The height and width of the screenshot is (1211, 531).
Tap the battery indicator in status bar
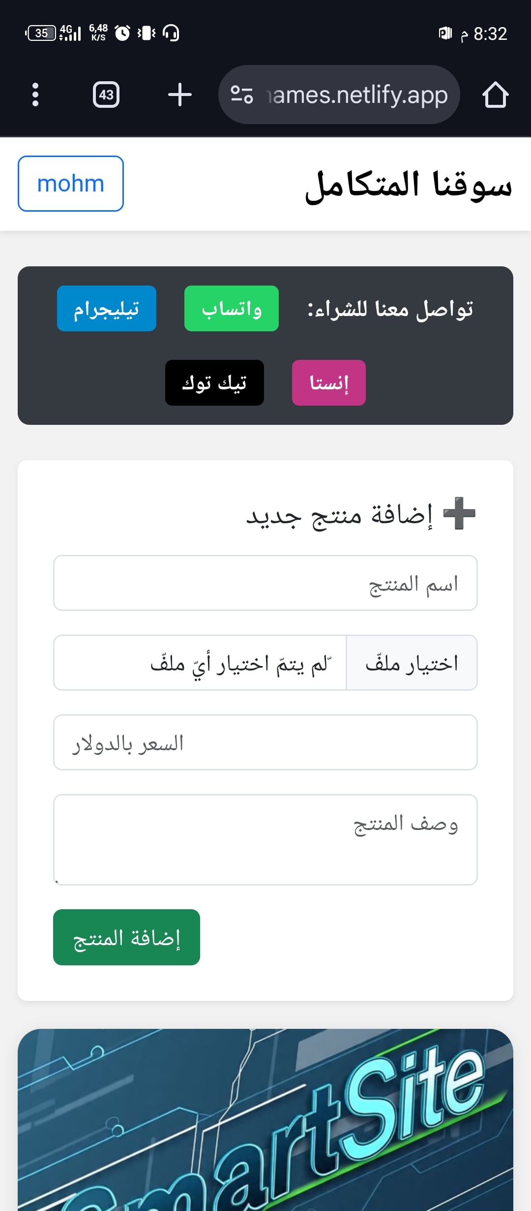pyautogui.click(x=41, y=33)
